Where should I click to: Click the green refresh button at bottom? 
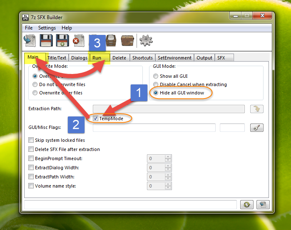tap(246, 205)
